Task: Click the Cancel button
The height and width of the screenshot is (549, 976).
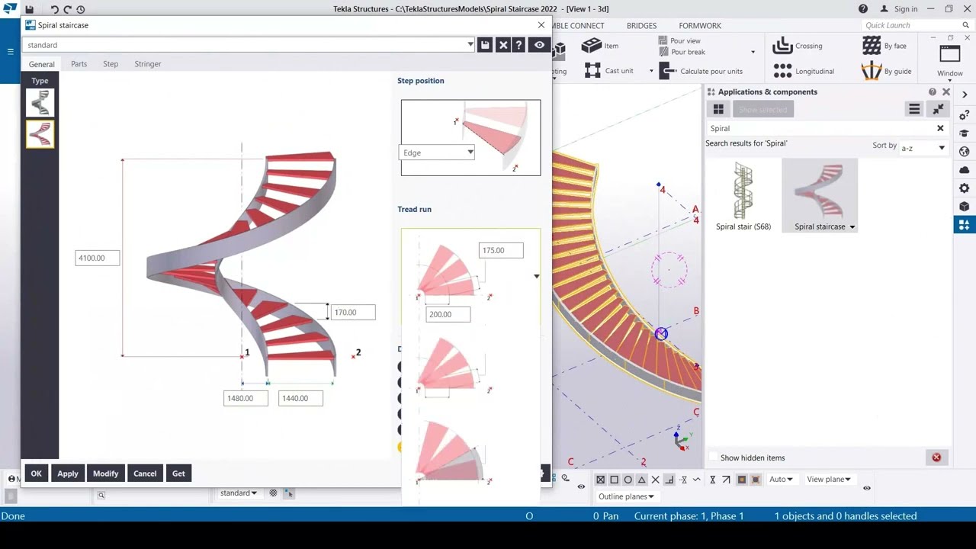Action: click(x=145, y=474)
